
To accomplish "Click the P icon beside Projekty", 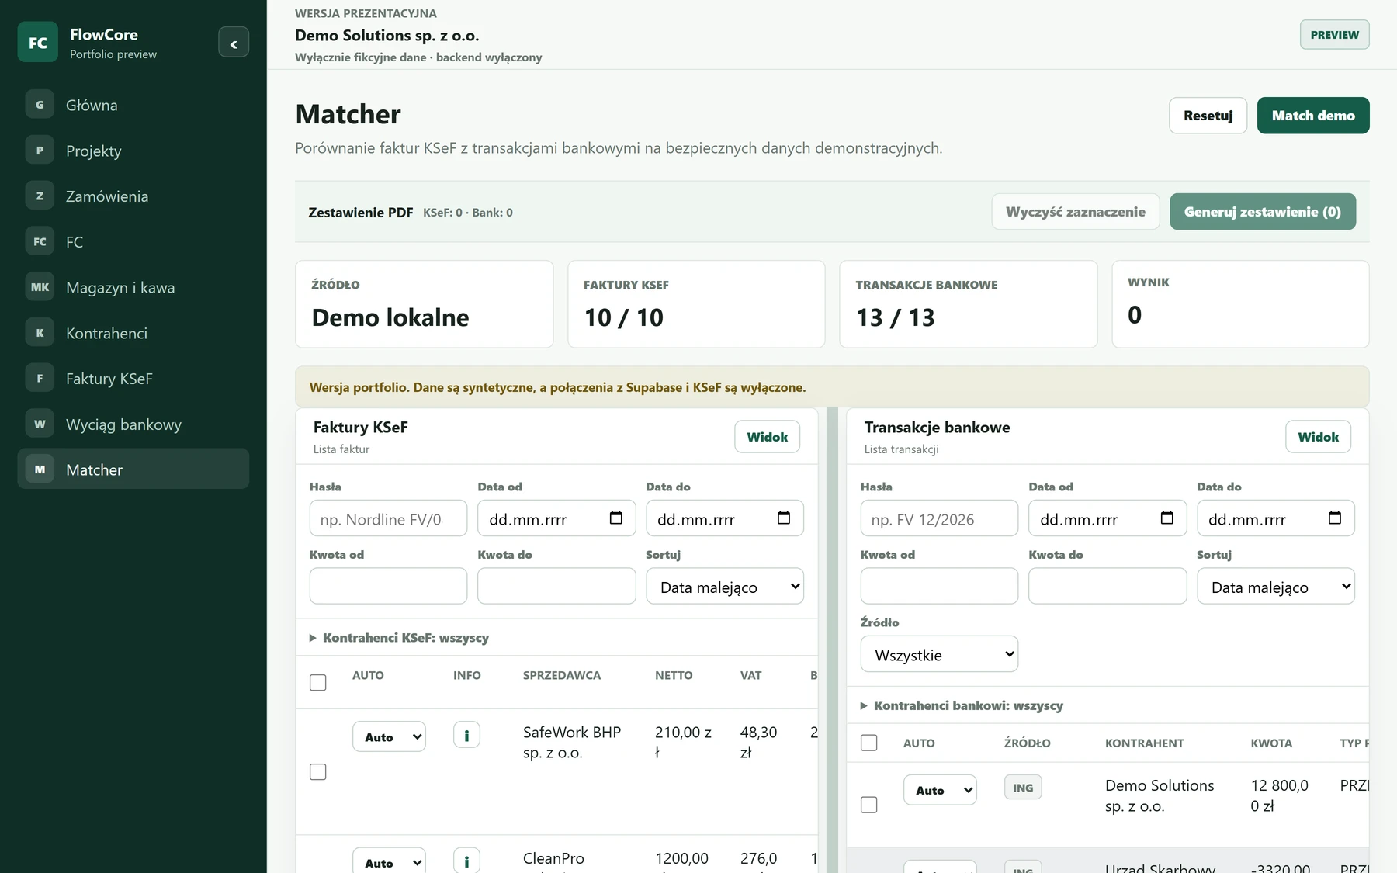I will point(40,151).
